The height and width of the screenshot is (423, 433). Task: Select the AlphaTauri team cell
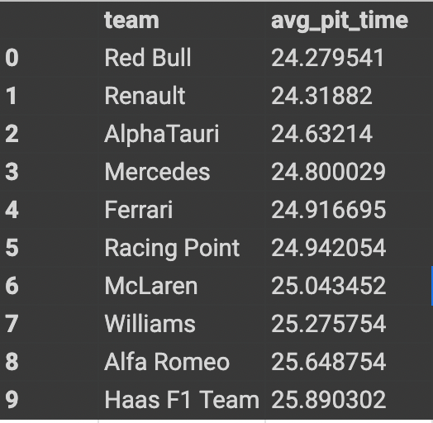pos(162,134)
